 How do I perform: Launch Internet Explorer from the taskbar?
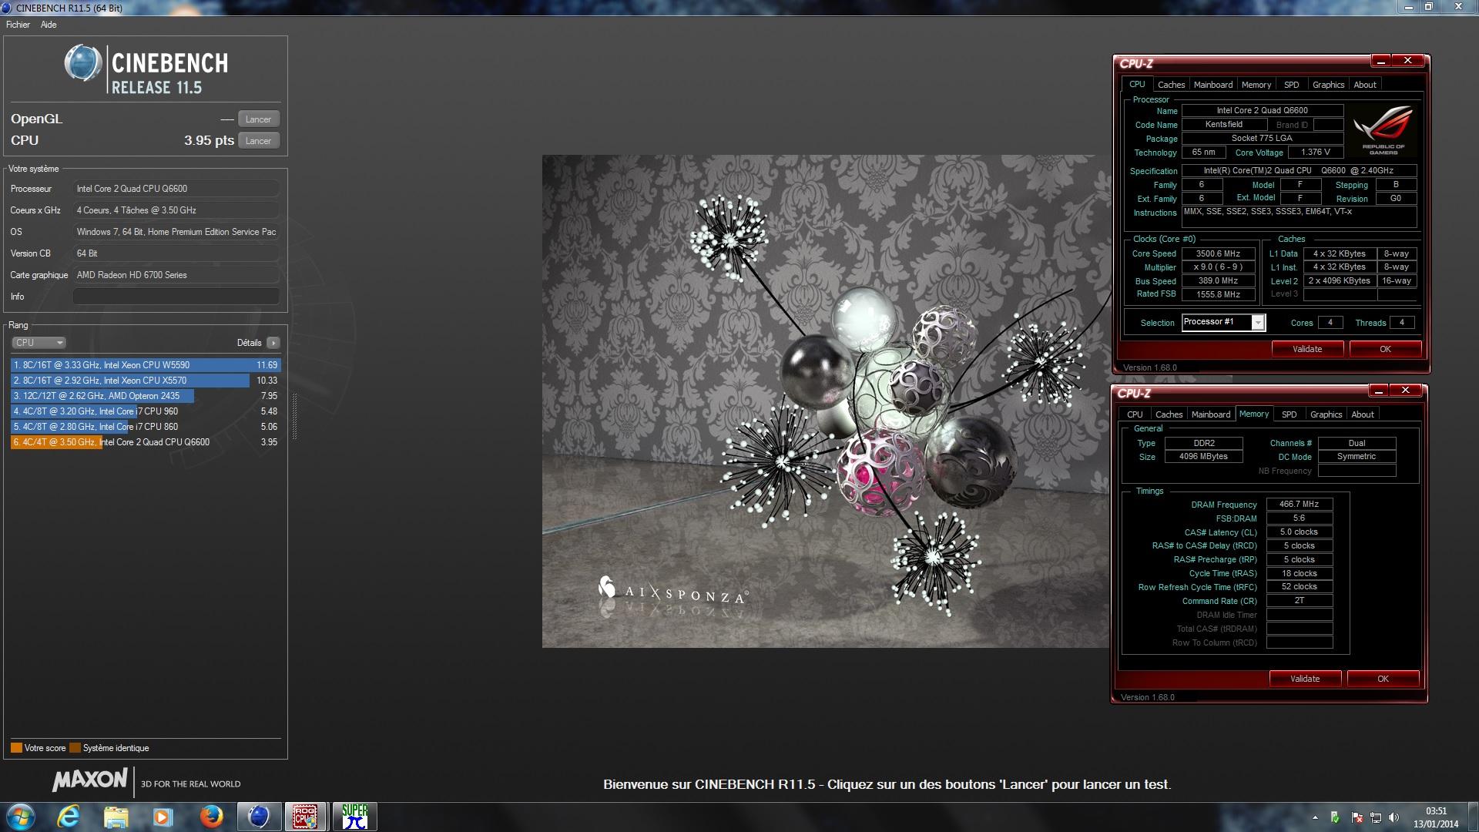tap(69, 817)
